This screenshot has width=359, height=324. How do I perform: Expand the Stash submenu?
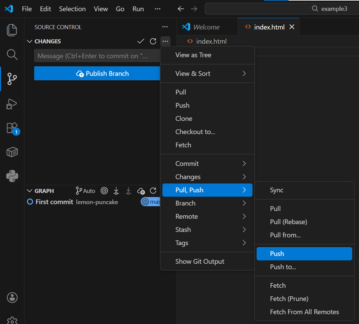pyautogui.click(x=207, y=229)
